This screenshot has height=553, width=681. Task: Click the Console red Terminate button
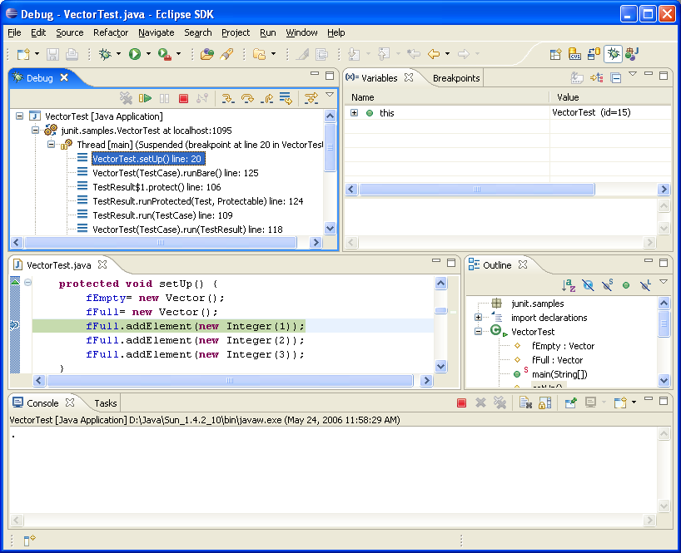(462, 403)
